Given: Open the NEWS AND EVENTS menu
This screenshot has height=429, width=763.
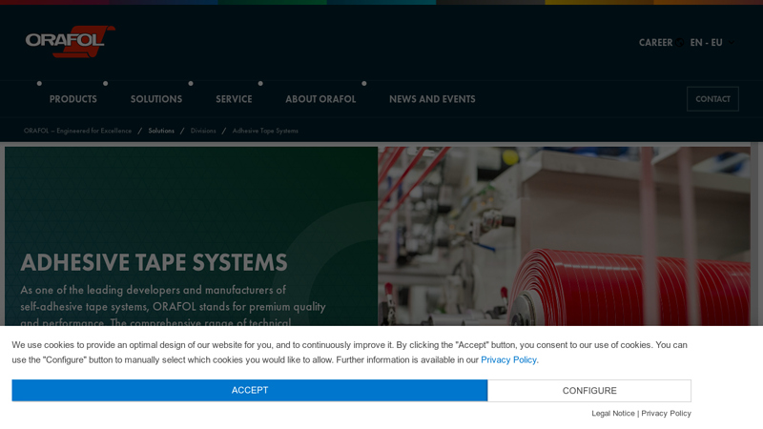Looking at the screenshot, I should tap(432, 99).
